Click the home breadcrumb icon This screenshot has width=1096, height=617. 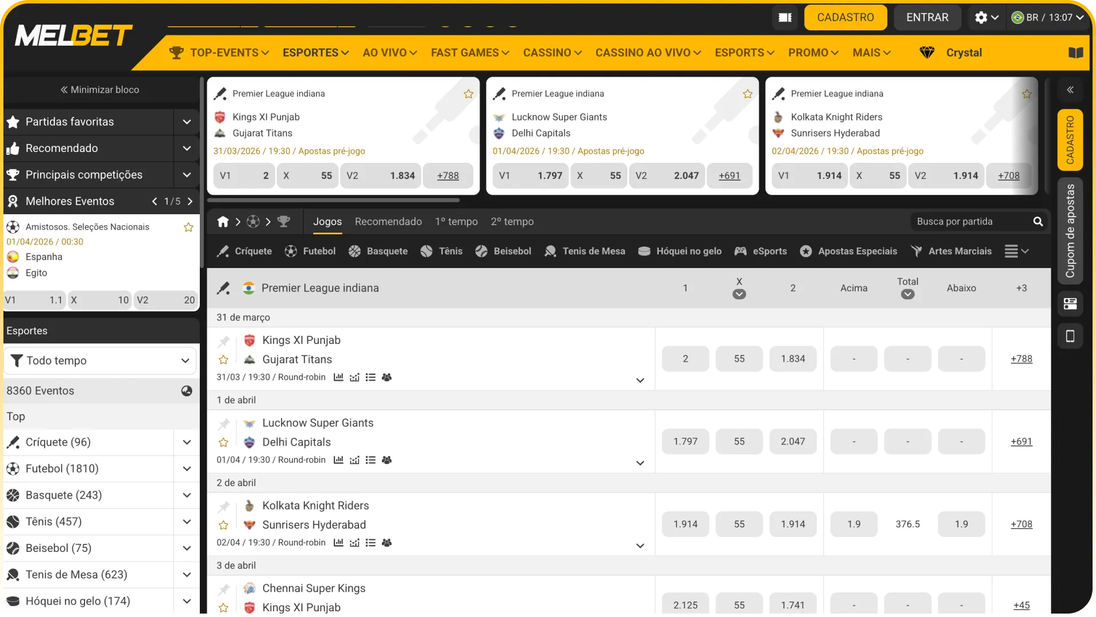coord(223,222)
